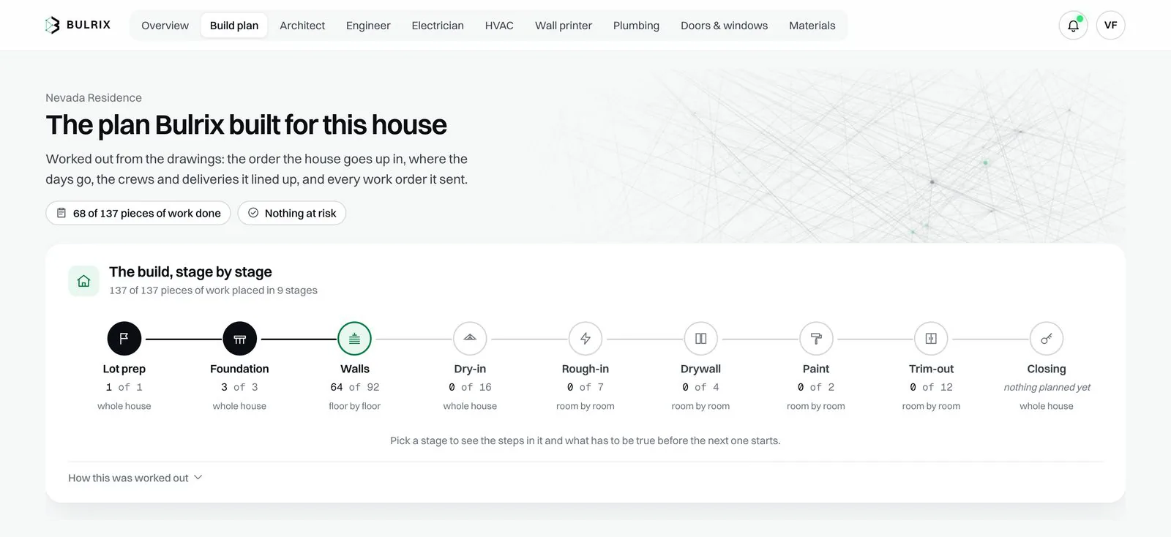The image size is (1171, 537).
Task: Switch to Doors & windows tab
Action: [x=724, y=26]
